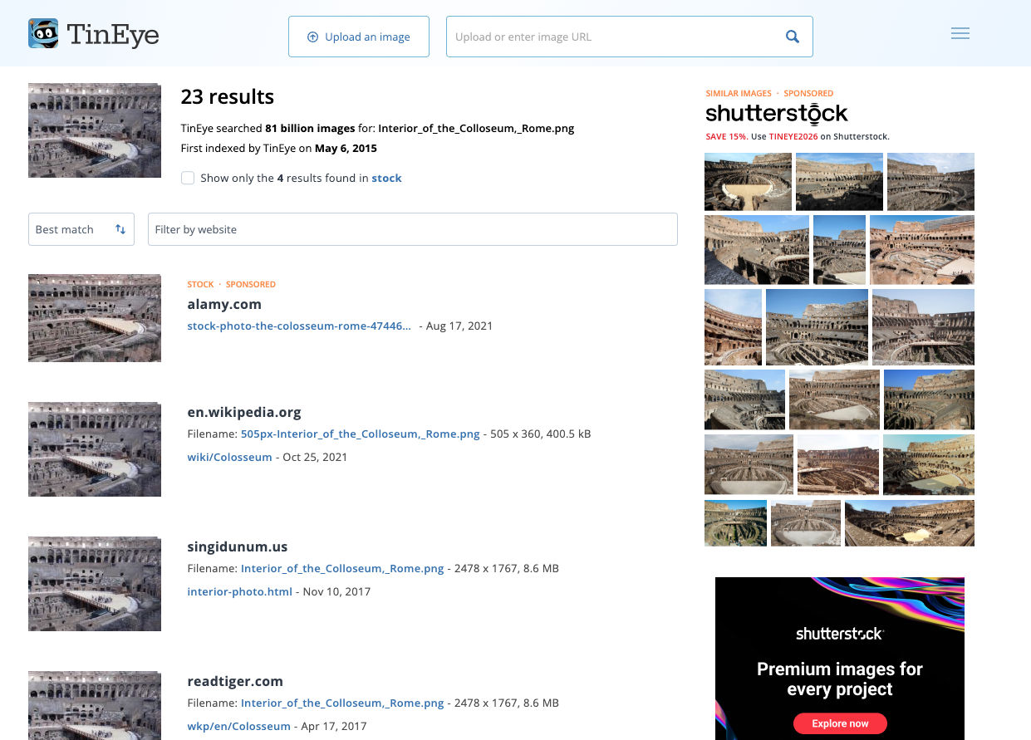Screen dimensions: 1031x740
Task: Click the Filter by website field
Action: point(412,229)
